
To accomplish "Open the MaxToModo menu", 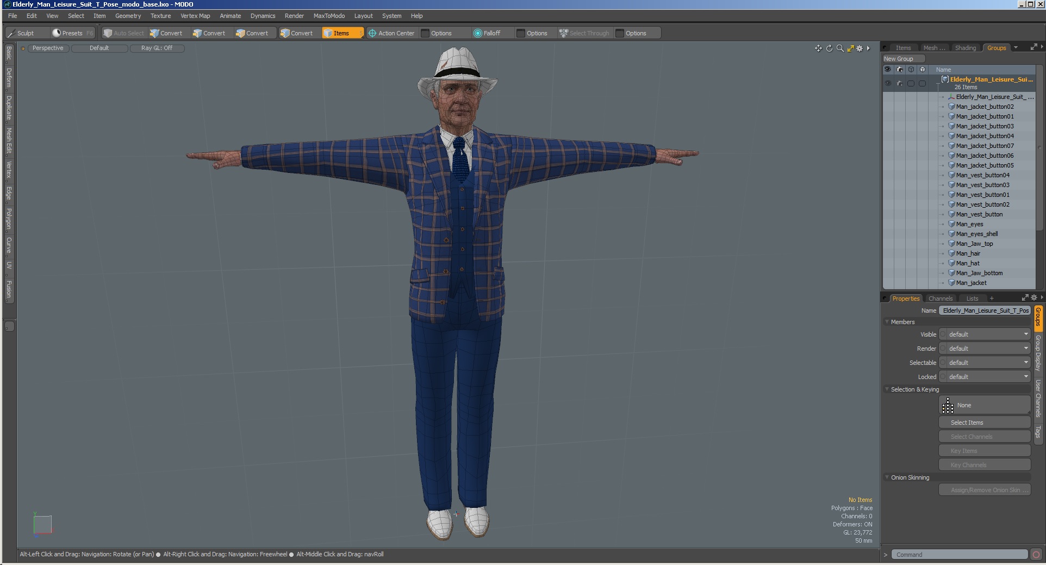I will click(x=329, y=16).
